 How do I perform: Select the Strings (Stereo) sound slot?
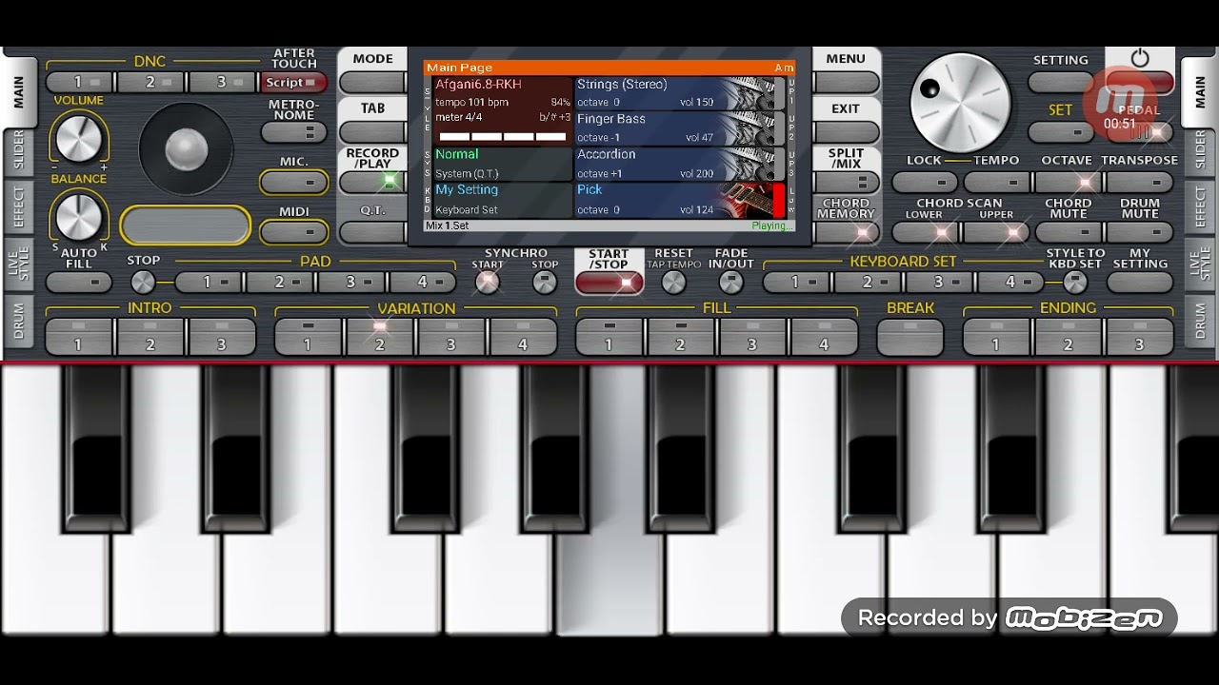coord(679,93)
